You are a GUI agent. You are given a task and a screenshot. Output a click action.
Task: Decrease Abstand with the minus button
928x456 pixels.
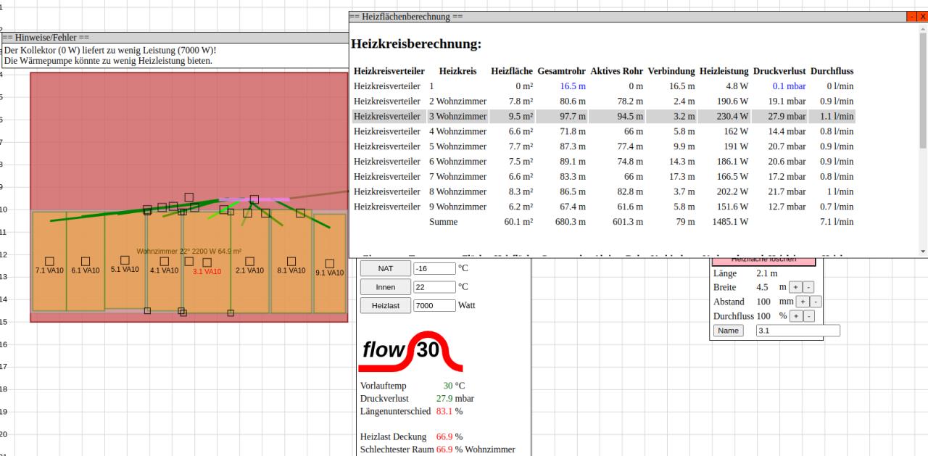coord(816,302)
